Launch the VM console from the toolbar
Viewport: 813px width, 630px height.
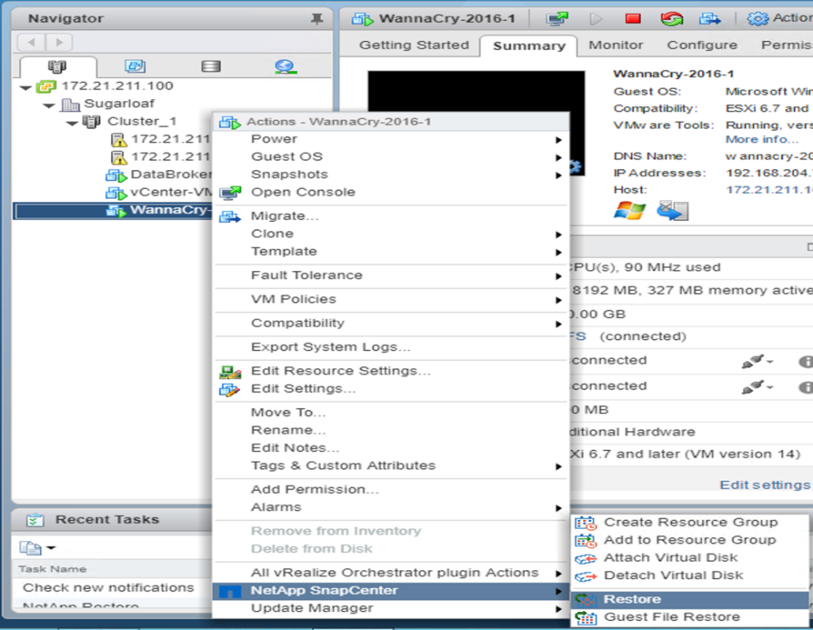(x=557, y=19)
